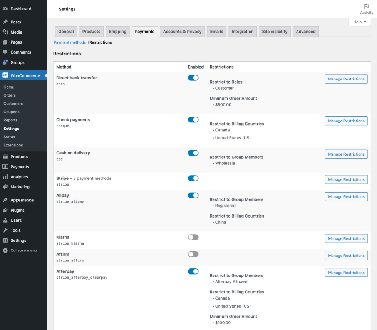This screenshot has height=330, width=377.
Task: Switch to the Shipping settings tab
Action: tap(117, 32)
